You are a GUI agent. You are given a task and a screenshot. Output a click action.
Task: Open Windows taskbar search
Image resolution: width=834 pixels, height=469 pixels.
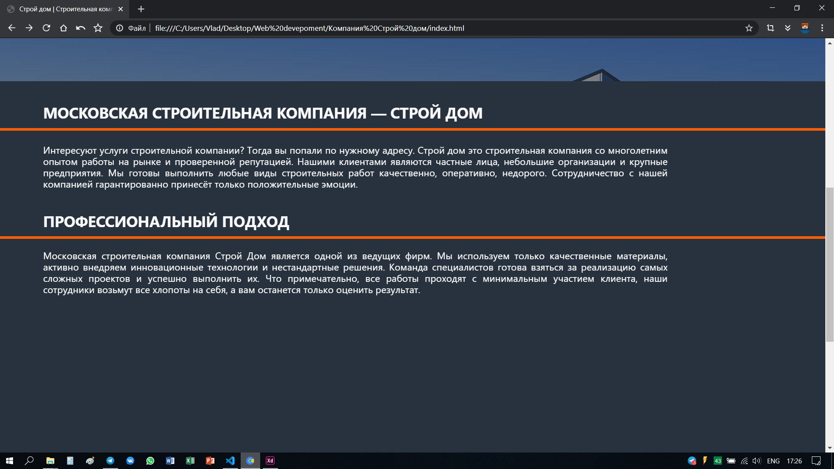(29, 461)
